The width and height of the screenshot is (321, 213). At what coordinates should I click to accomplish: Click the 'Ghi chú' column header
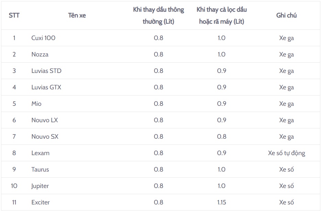click(286, 15)
